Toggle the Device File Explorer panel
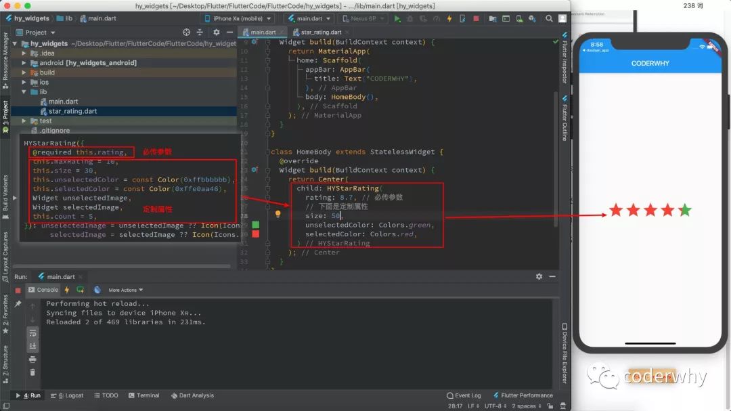Screen dimensions: 731x411 point(564,353)
